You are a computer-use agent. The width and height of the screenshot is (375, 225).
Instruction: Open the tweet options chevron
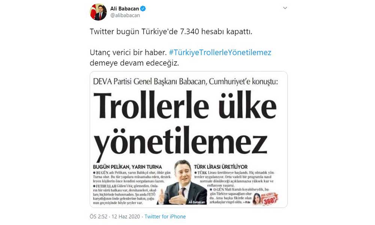[x=285, y=8]
